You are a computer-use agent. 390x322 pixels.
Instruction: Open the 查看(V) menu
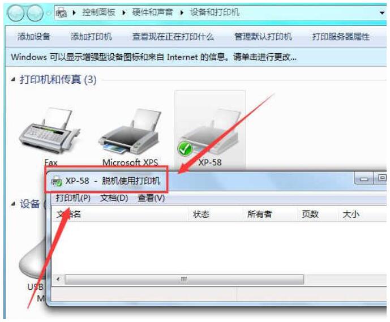(151, 198)
